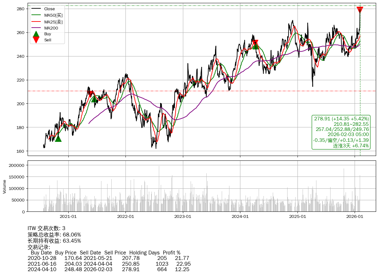Click the black Close line sample in the legend

36,9
